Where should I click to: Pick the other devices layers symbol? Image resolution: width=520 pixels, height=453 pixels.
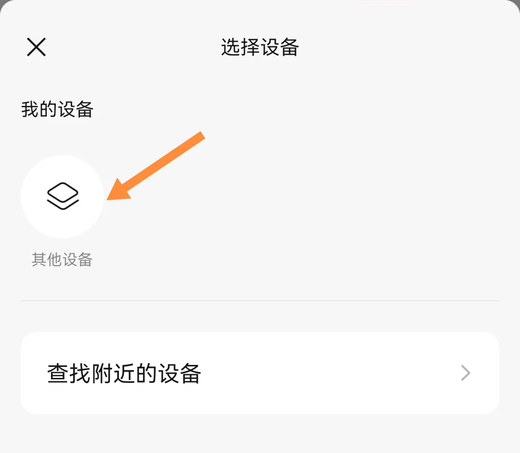tap(63, 196)
